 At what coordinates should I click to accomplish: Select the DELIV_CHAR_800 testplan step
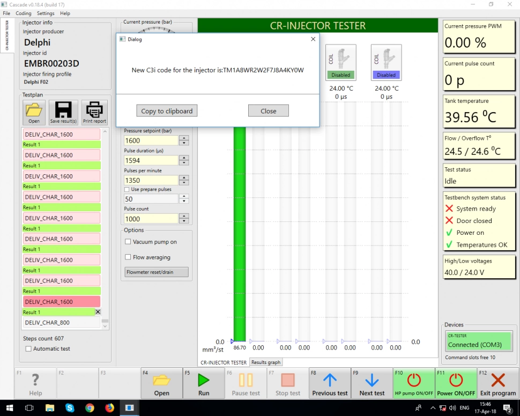click(x=62, y=322)
